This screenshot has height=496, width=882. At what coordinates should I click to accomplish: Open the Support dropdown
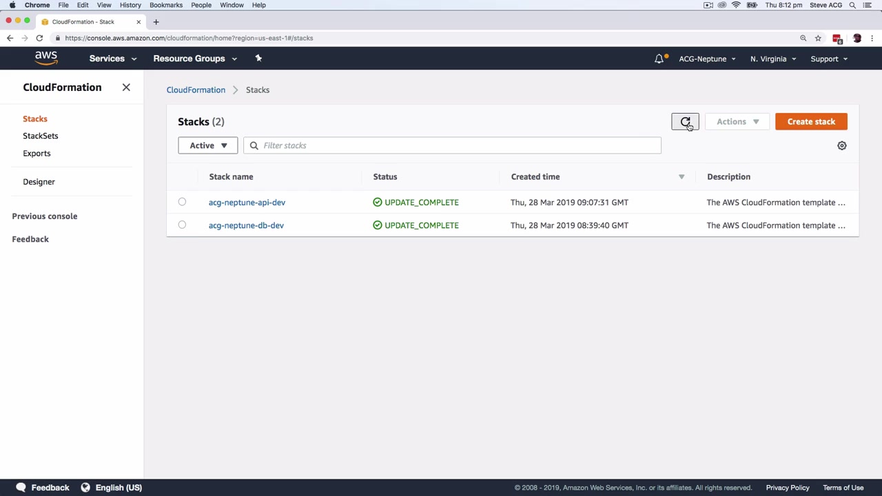point(829,59)
